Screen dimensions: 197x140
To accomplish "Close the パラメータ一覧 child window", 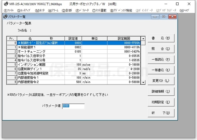I will click(x=172, y=17).
